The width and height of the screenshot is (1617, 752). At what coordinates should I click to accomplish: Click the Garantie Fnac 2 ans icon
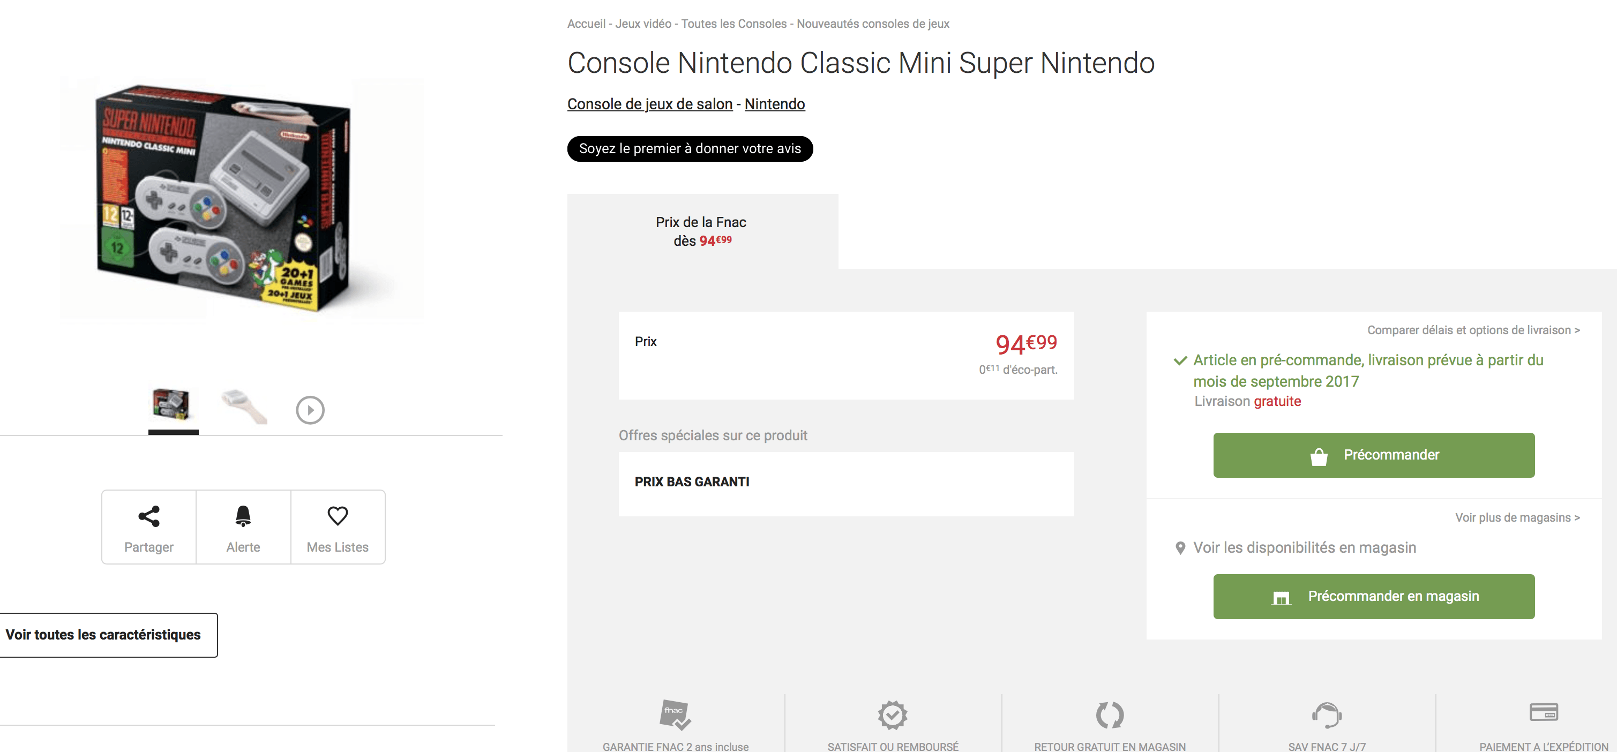(x=675, y=715)
